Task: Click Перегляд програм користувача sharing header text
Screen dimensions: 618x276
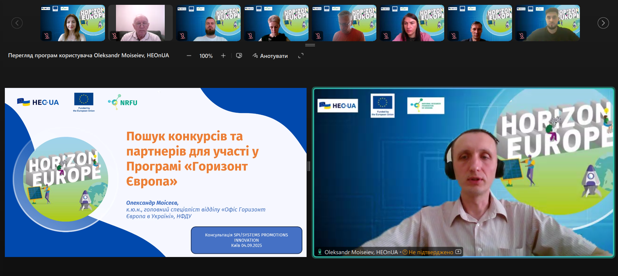Action: coord(89,55)
